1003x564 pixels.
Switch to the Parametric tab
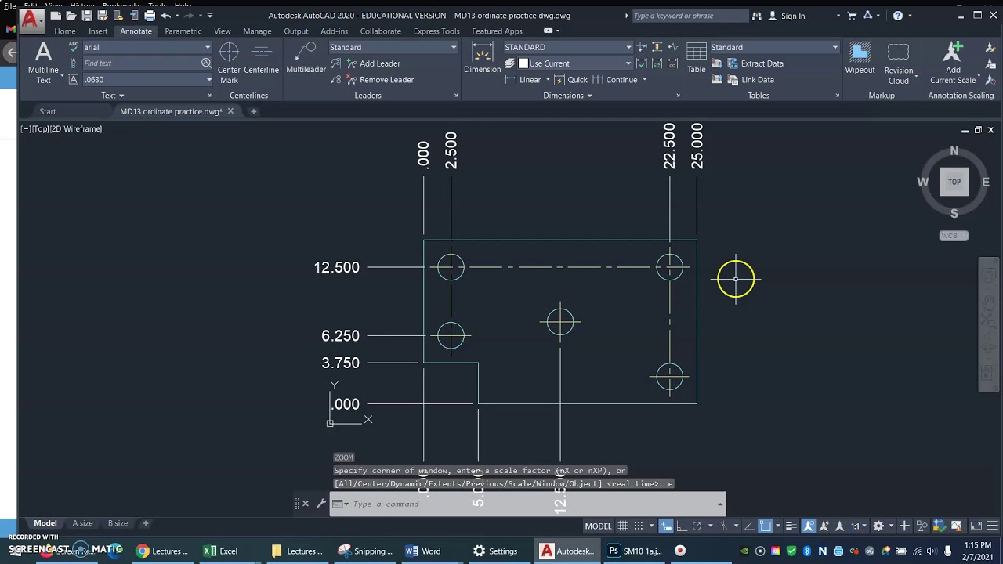click(x=183, y=31)
